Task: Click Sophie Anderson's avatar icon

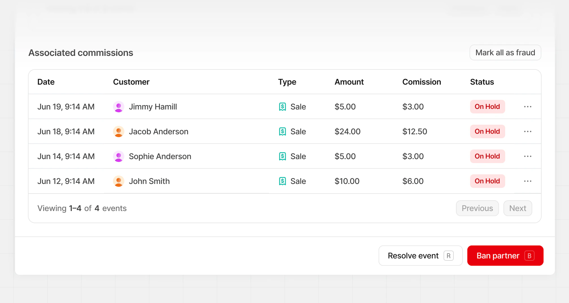Action: click(119, 156)
